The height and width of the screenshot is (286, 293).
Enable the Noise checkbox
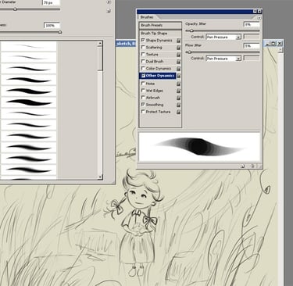(143, 84)
